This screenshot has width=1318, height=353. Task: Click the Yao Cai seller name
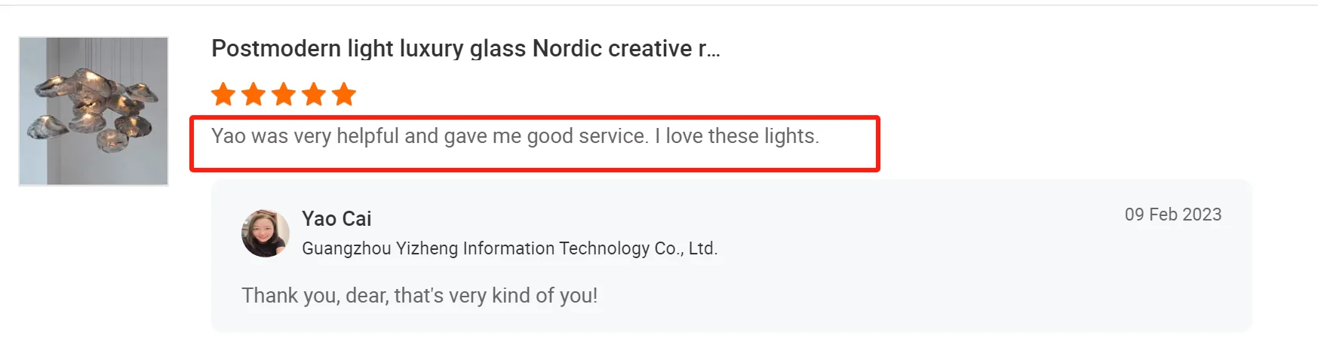(336, 219)
